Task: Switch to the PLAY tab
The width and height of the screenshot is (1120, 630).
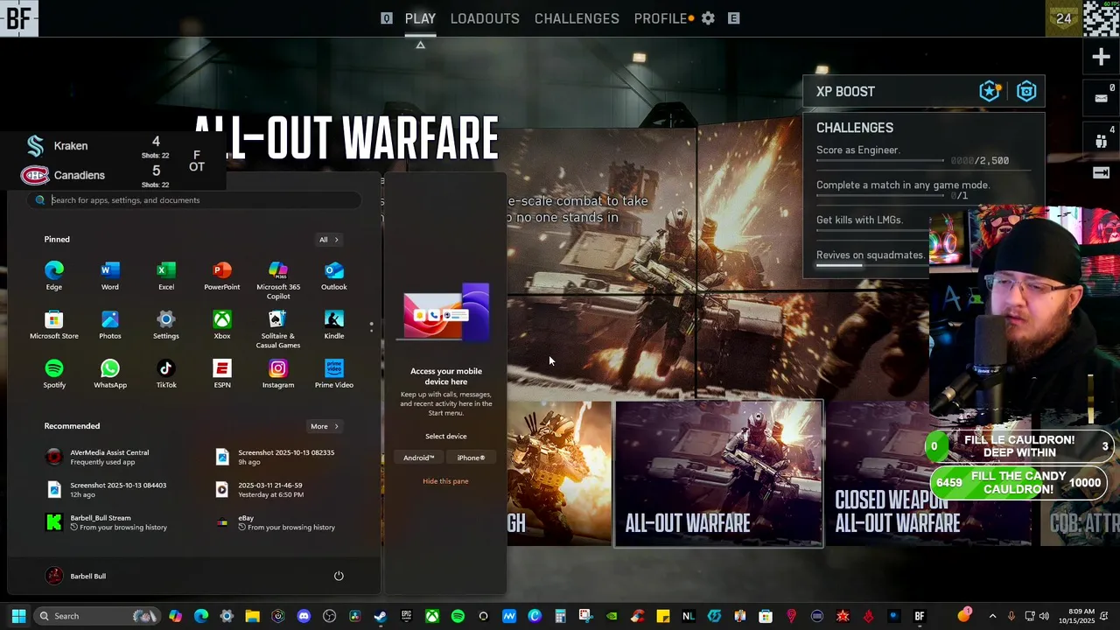Action: [420, 18]
